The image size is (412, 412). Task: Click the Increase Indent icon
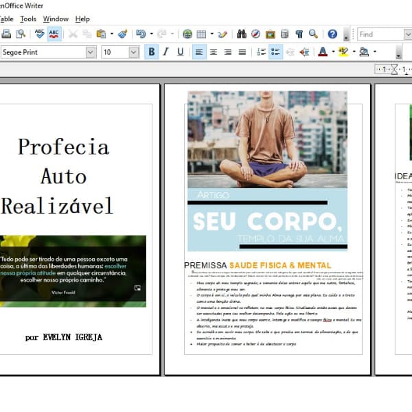304,51
